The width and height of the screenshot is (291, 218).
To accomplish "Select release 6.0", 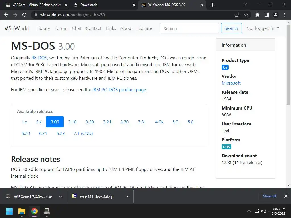I will click(190, 122).
